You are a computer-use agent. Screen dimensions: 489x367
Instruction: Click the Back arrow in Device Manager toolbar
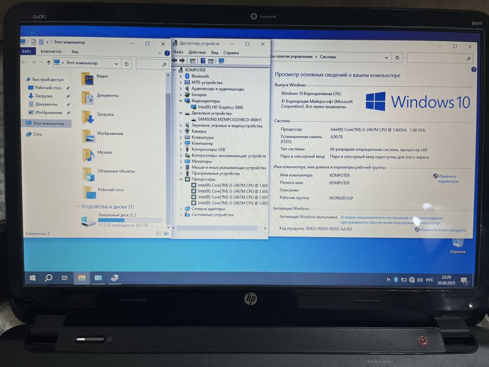point(175,60)
